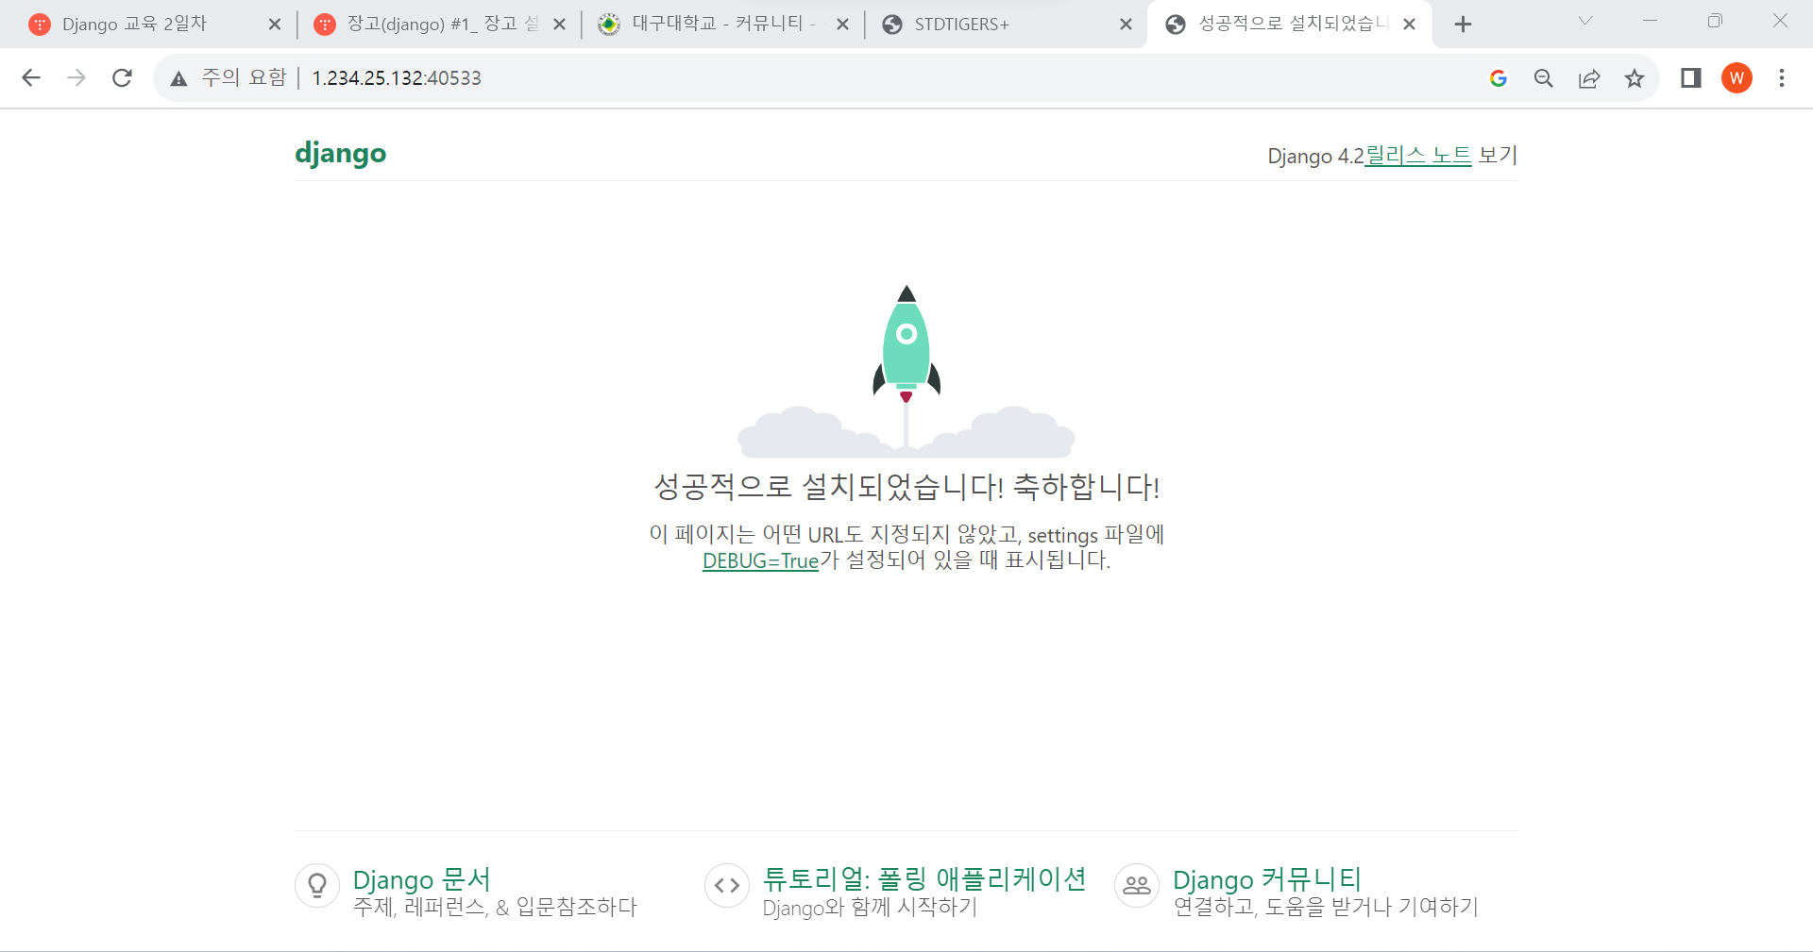Close the STDTIGERS+ tab
The image size is (1813, 952).
[1126, 25]
